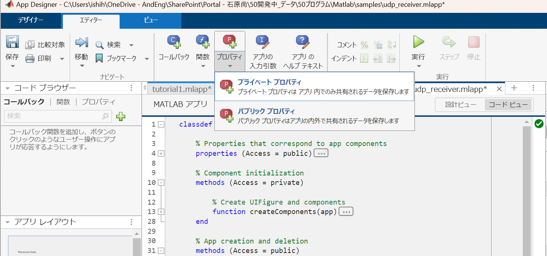Collapse the プロパティ dropdown arrow
547x256 pixels.
(x=230, y=66)
